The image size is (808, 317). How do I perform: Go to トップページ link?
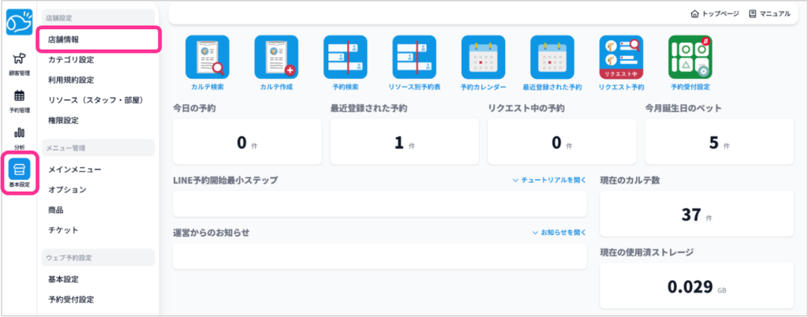tap(715, 13)
